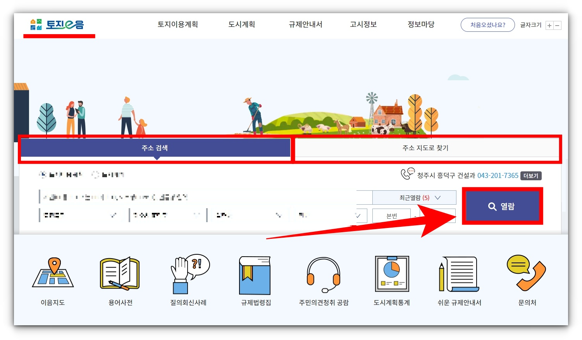Image resolution: width=582 pixels, height=340 pixels.
Task: Click the 글자크기 plus size control
Action: (x=549, y=25)
